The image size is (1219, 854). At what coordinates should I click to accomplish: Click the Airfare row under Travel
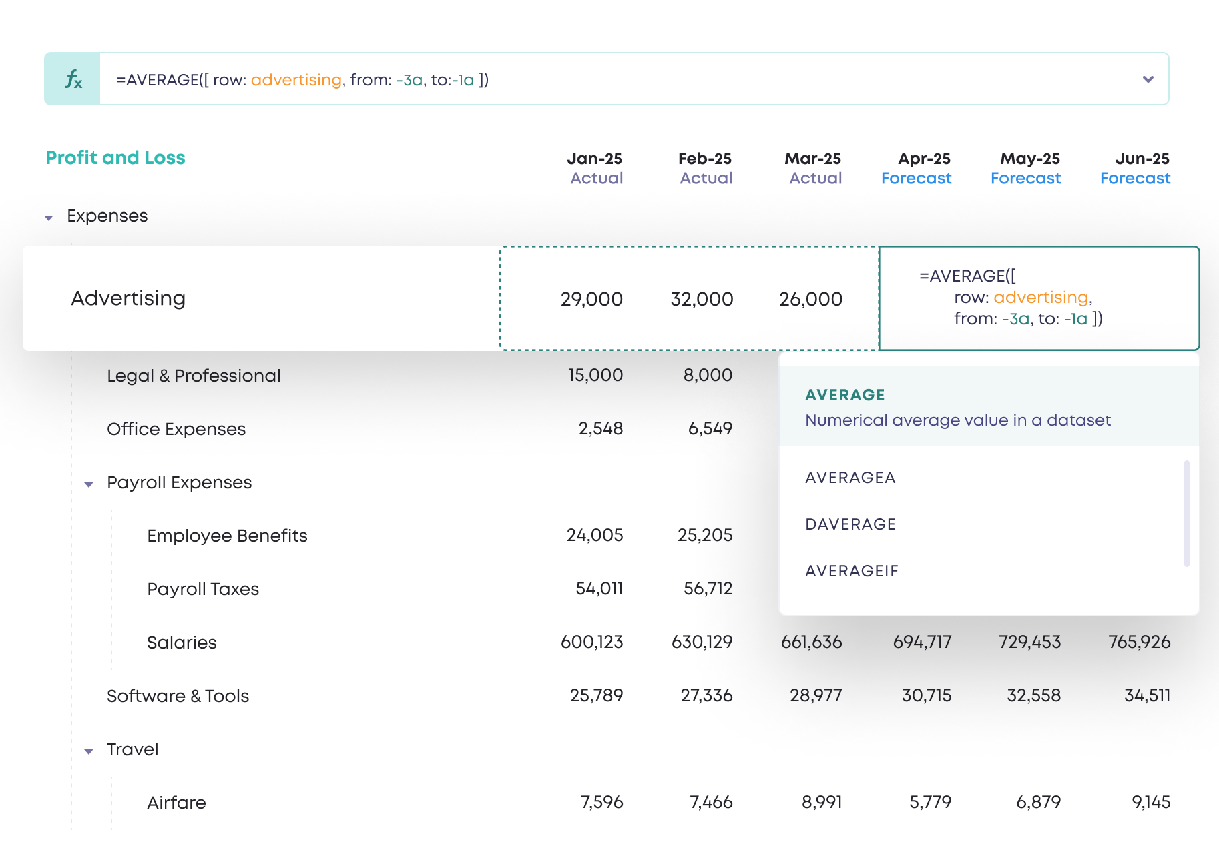(176, 803)
